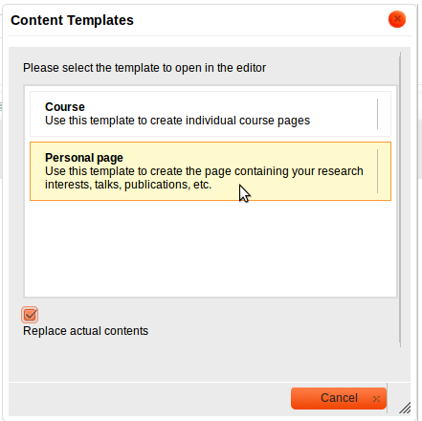Close the Content Templates dialog with red X

(397, 19)
